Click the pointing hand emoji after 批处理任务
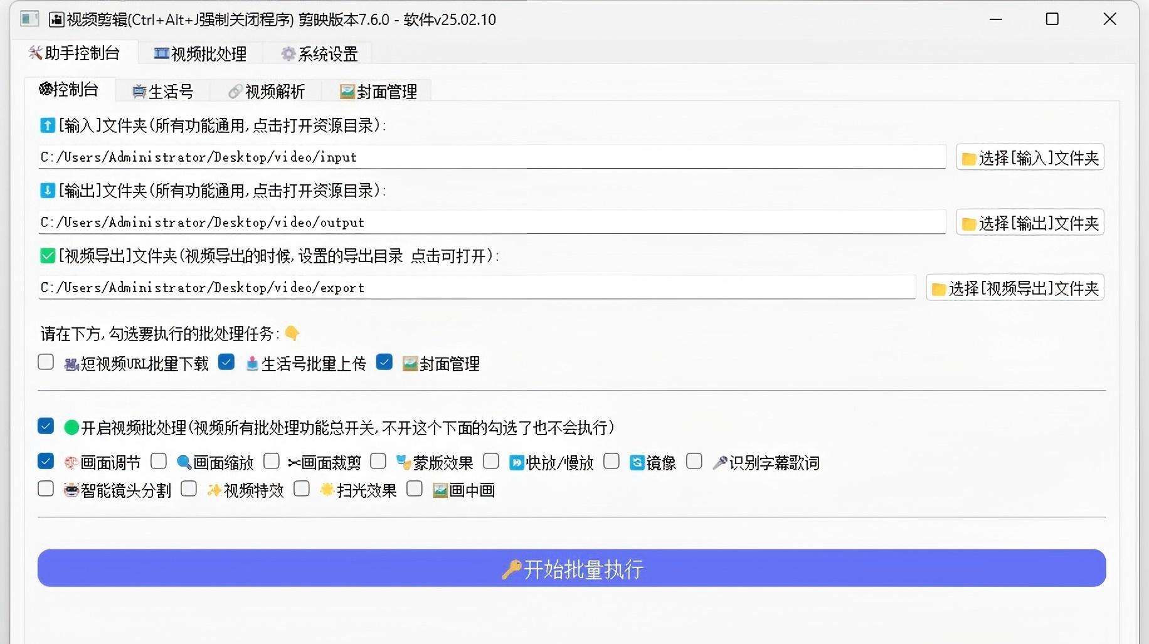Viewport: 1149px width, 644px height. pyautogui.click(x=292, y=333)
